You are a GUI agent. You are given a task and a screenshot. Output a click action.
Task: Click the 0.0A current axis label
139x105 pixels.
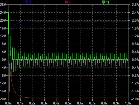[135, 60]
